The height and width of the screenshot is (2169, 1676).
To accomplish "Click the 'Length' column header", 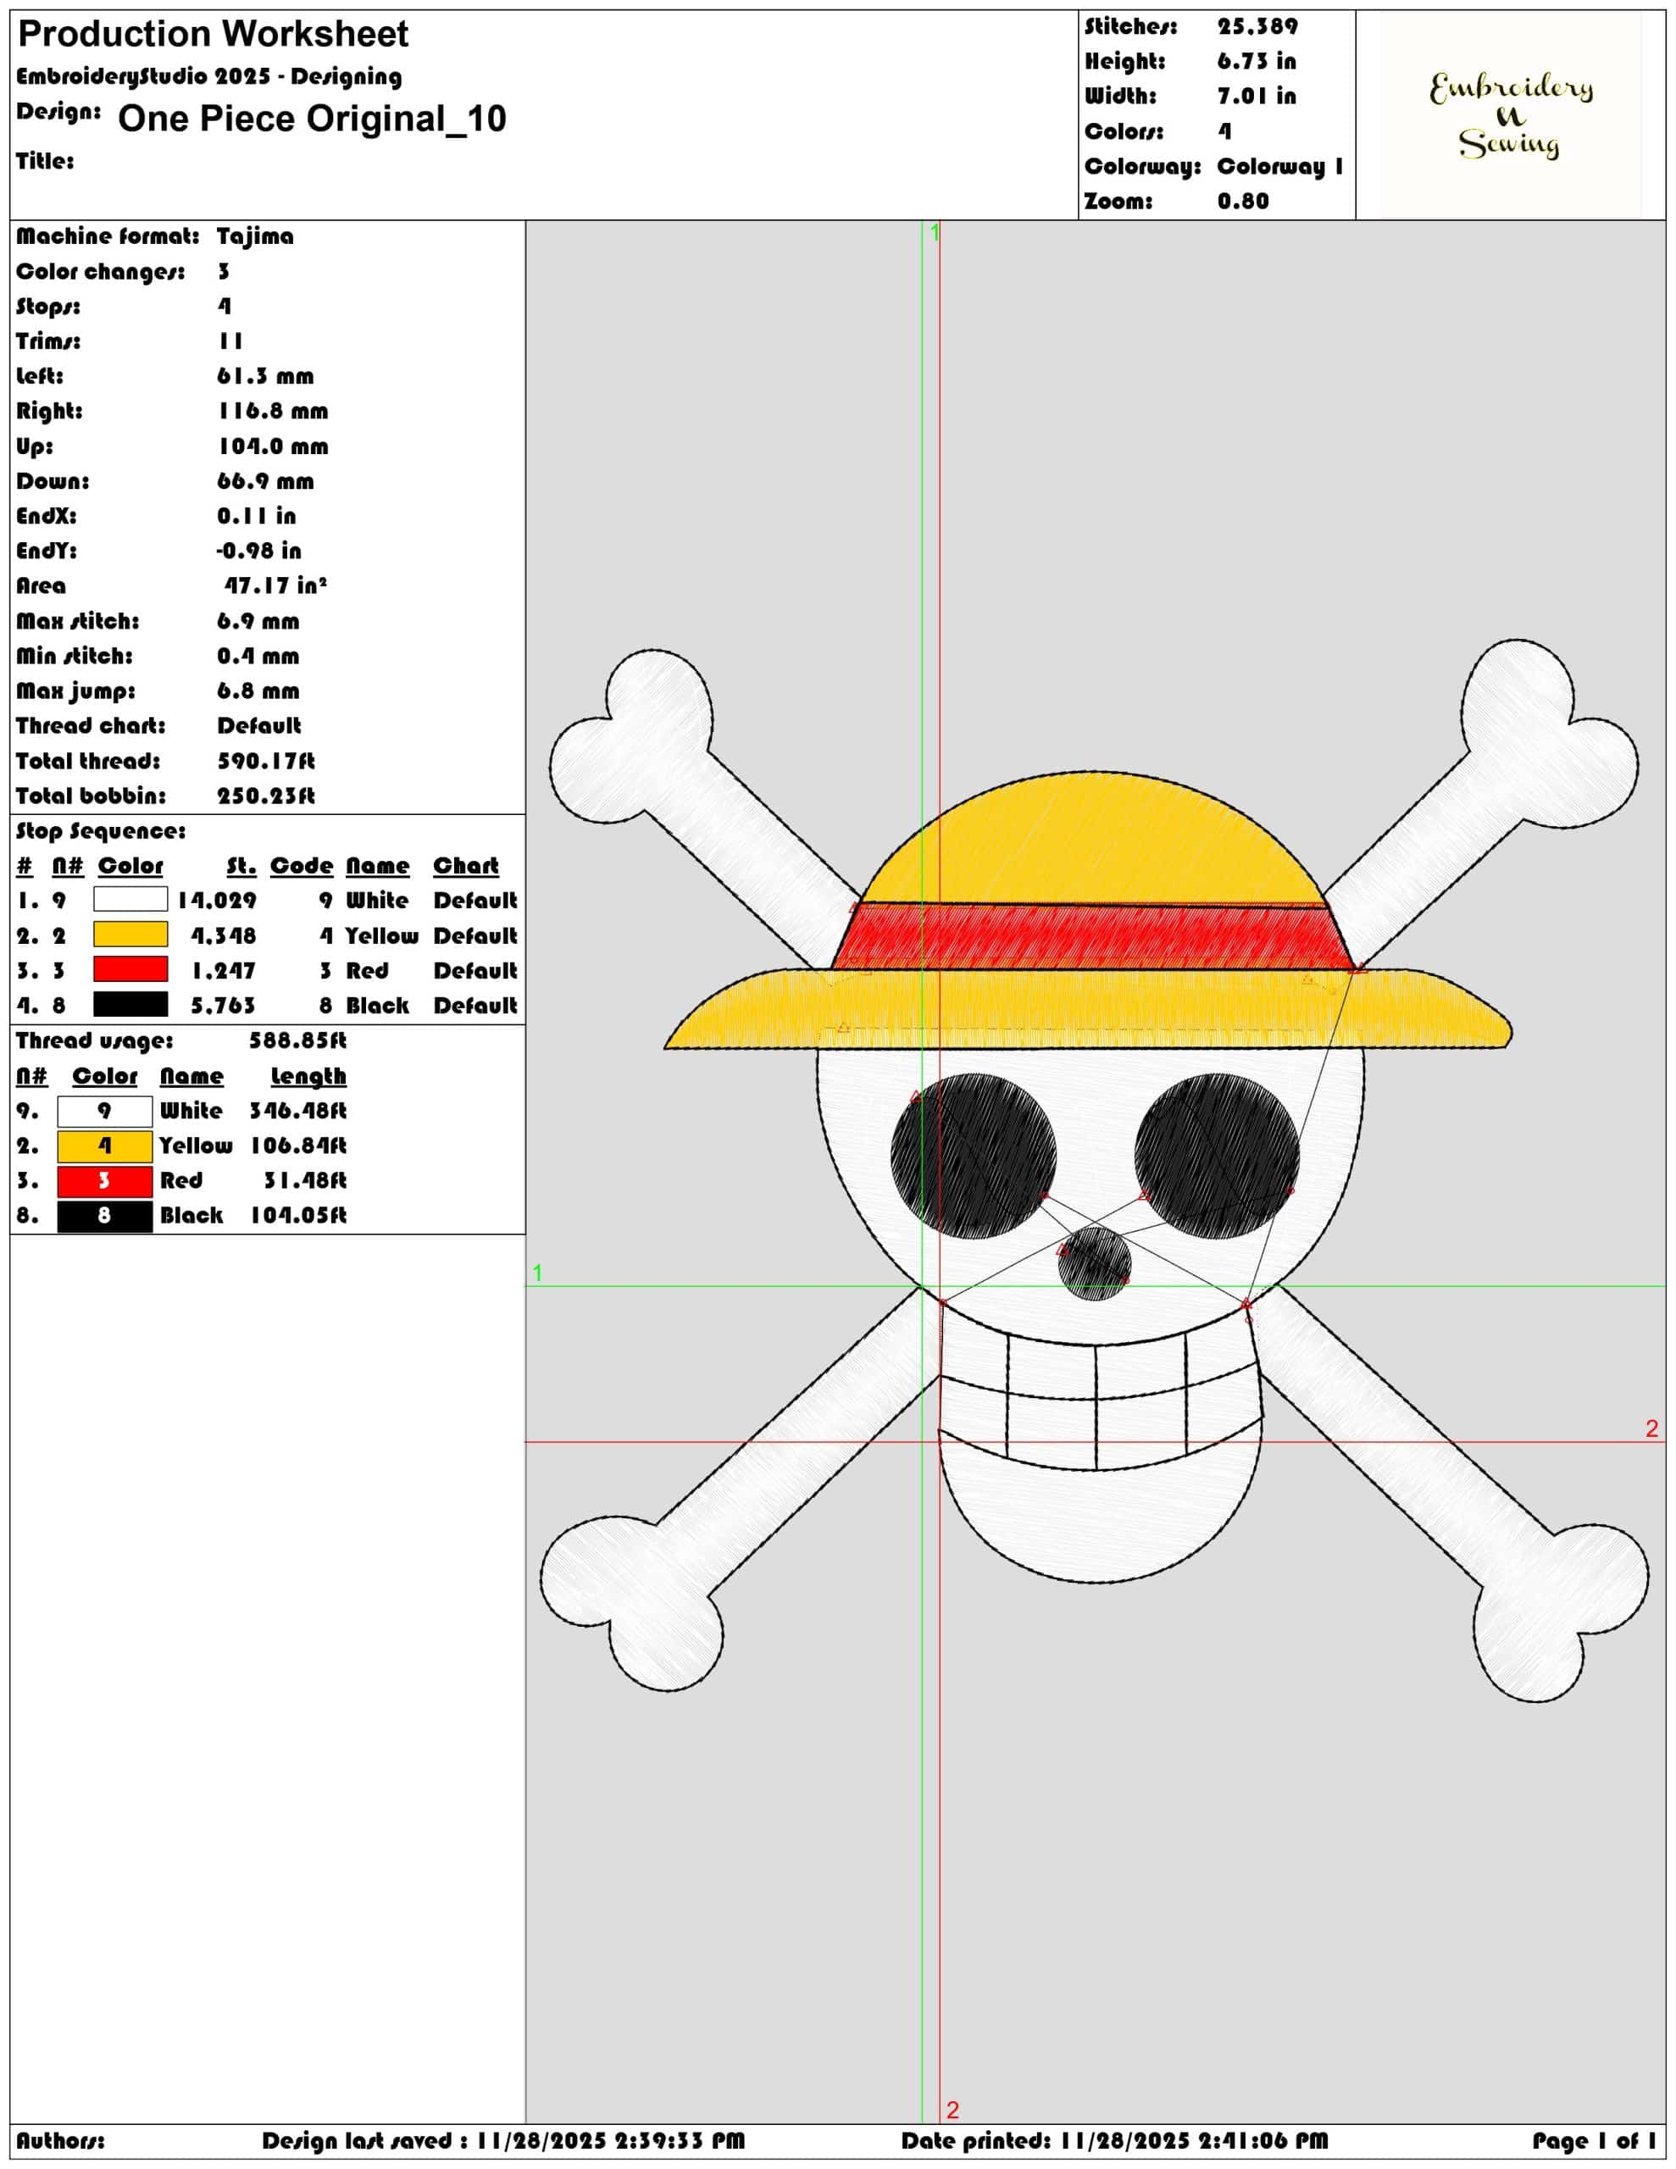I will [x=308, y=1075].
